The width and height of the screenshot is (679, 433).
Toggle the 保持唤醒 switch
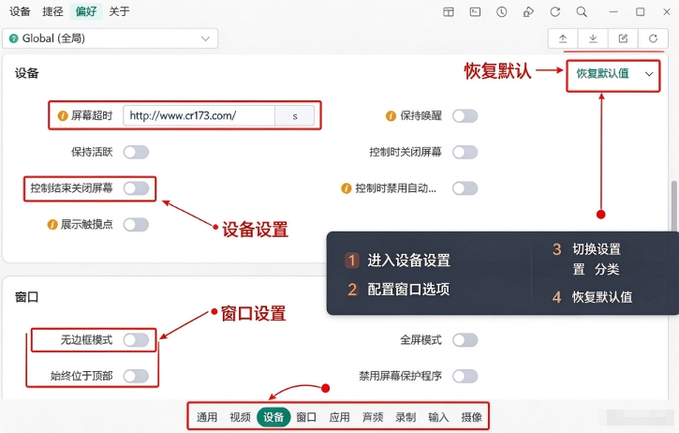click(x=465, y=115)
